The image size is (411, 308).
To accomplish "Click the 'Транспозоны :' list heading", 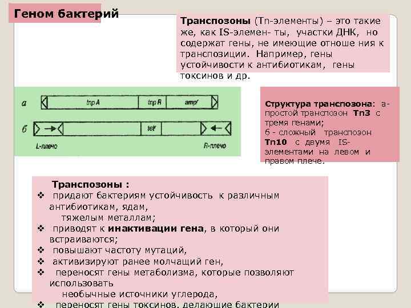I will 90,184.
